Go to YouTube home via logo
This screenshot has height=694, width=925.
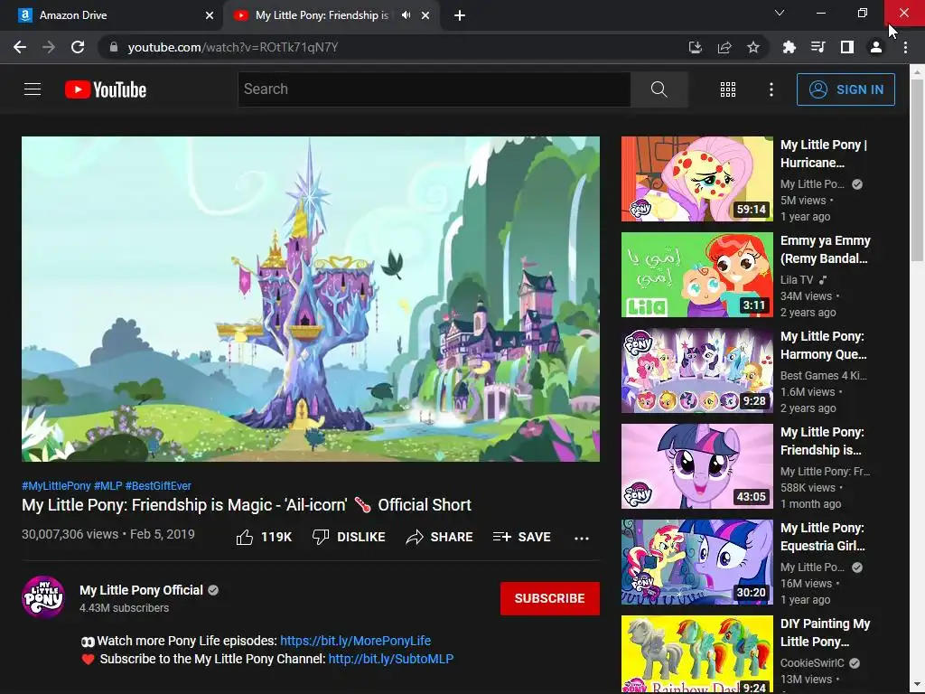(106, 89)
